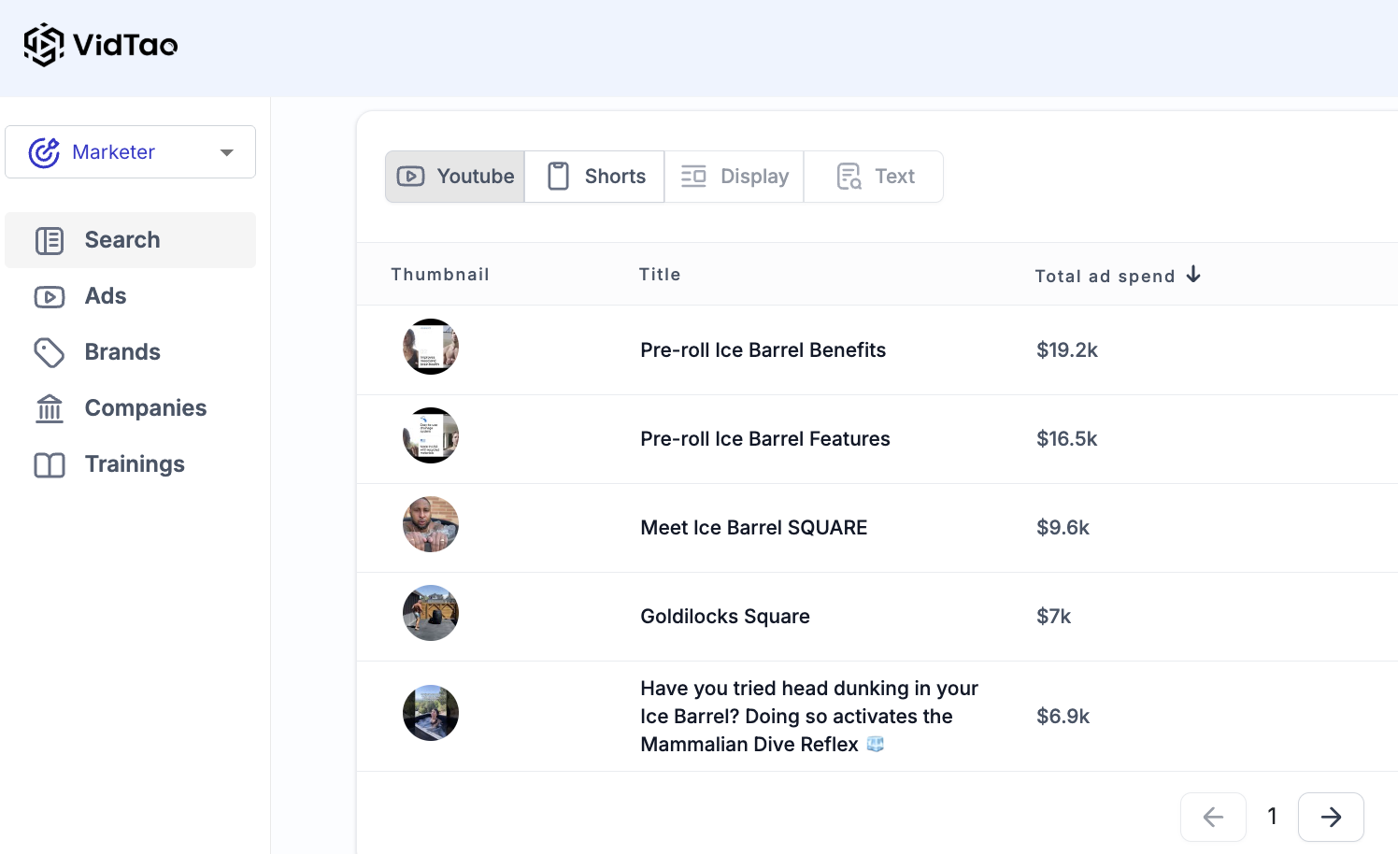The width and height of the screenshot is (1398, 854).
Task: Click the $9.6k ad spend value
Action: pyautogui.click(x=1063, y=528)
